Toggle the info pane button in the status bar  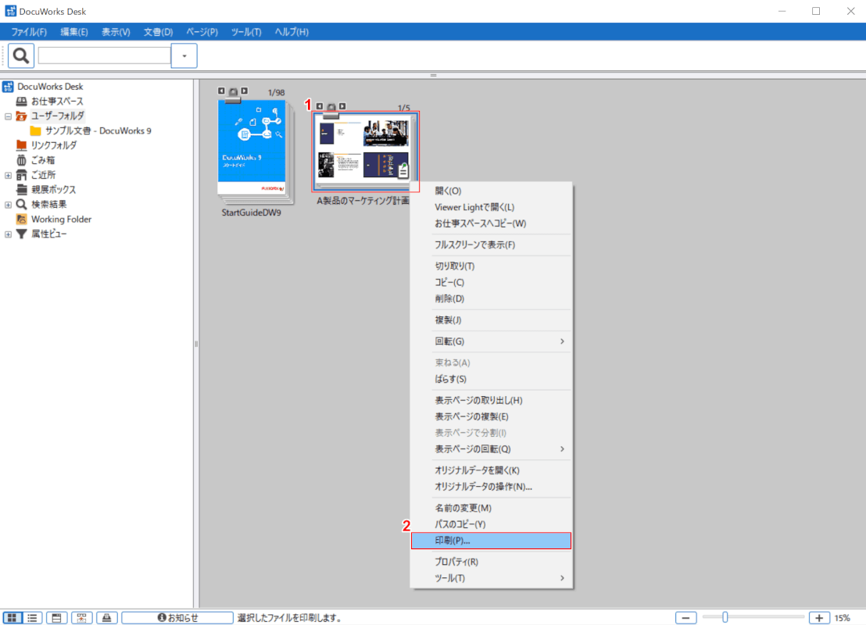tap(56, 617)
